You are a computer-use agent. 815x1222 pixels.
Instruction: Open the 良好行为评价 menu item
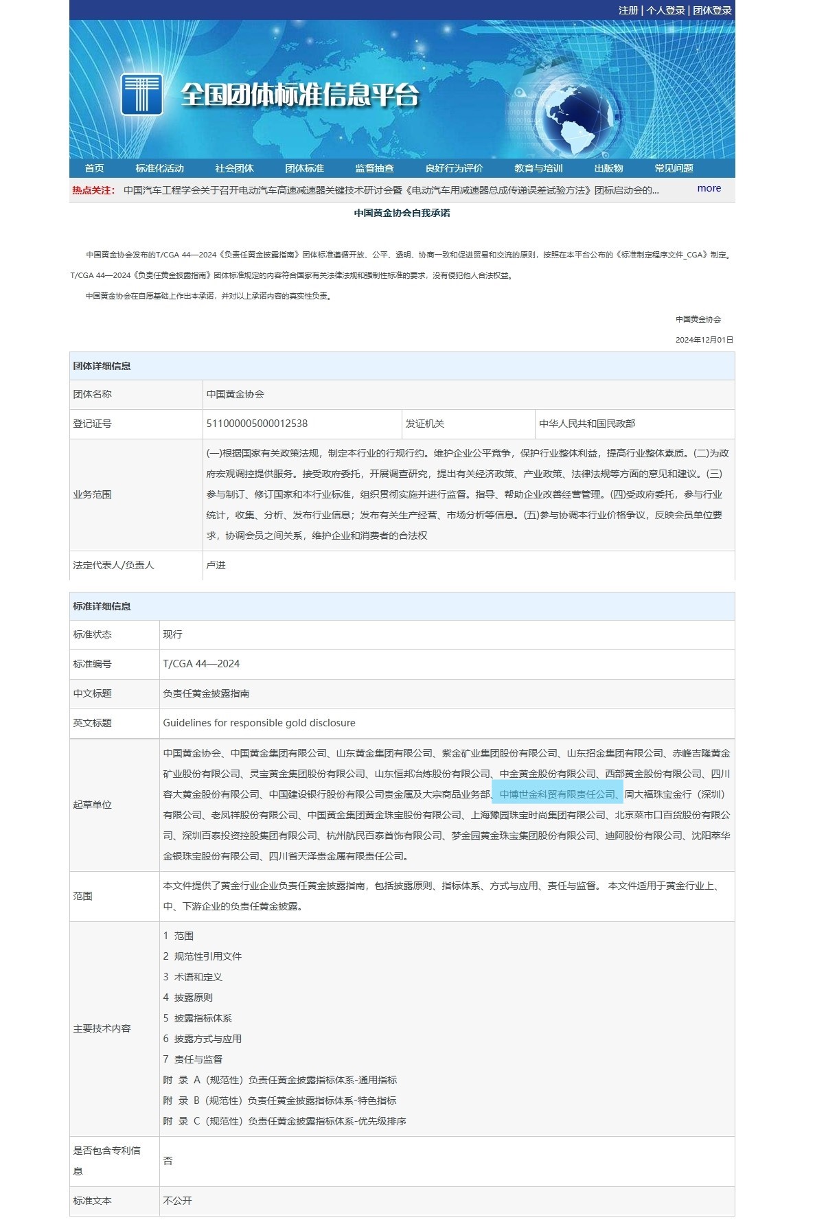click(x=454, y=168)
